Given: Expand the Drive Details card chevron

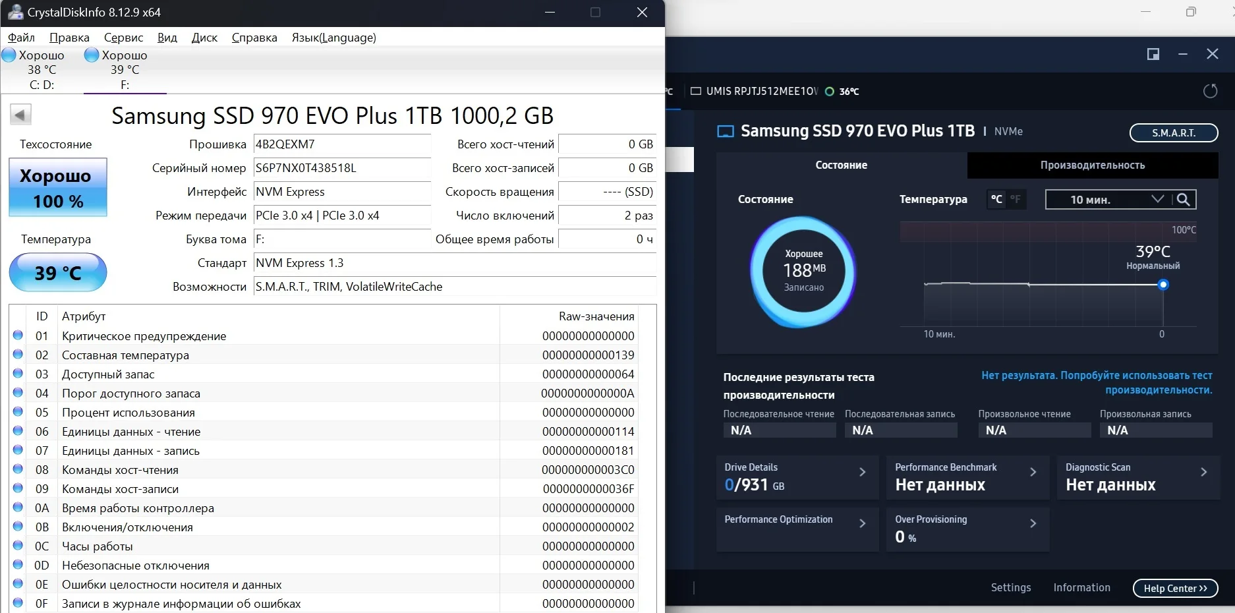Looking at the screenshot, I should click(862, 472).
